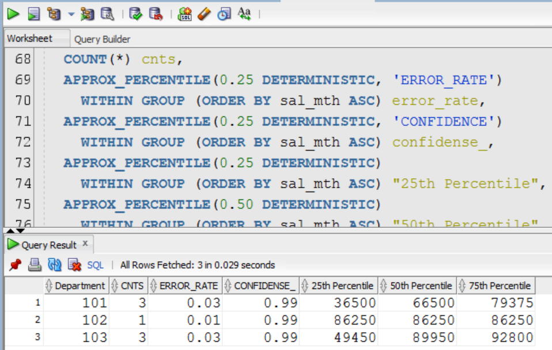Click the To Upper/Lower case icon
Image resolution: width=552 pixels, height=350 pixels.
pos(244,14)
